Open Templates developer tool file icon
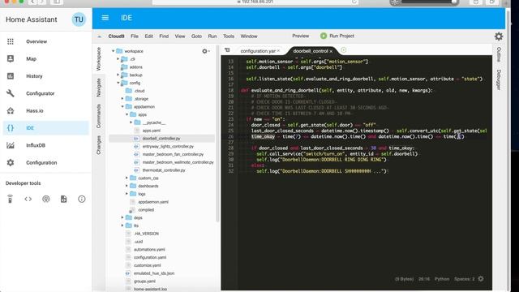The width and height of the screenshot is (519, 292). pos(63,199)
